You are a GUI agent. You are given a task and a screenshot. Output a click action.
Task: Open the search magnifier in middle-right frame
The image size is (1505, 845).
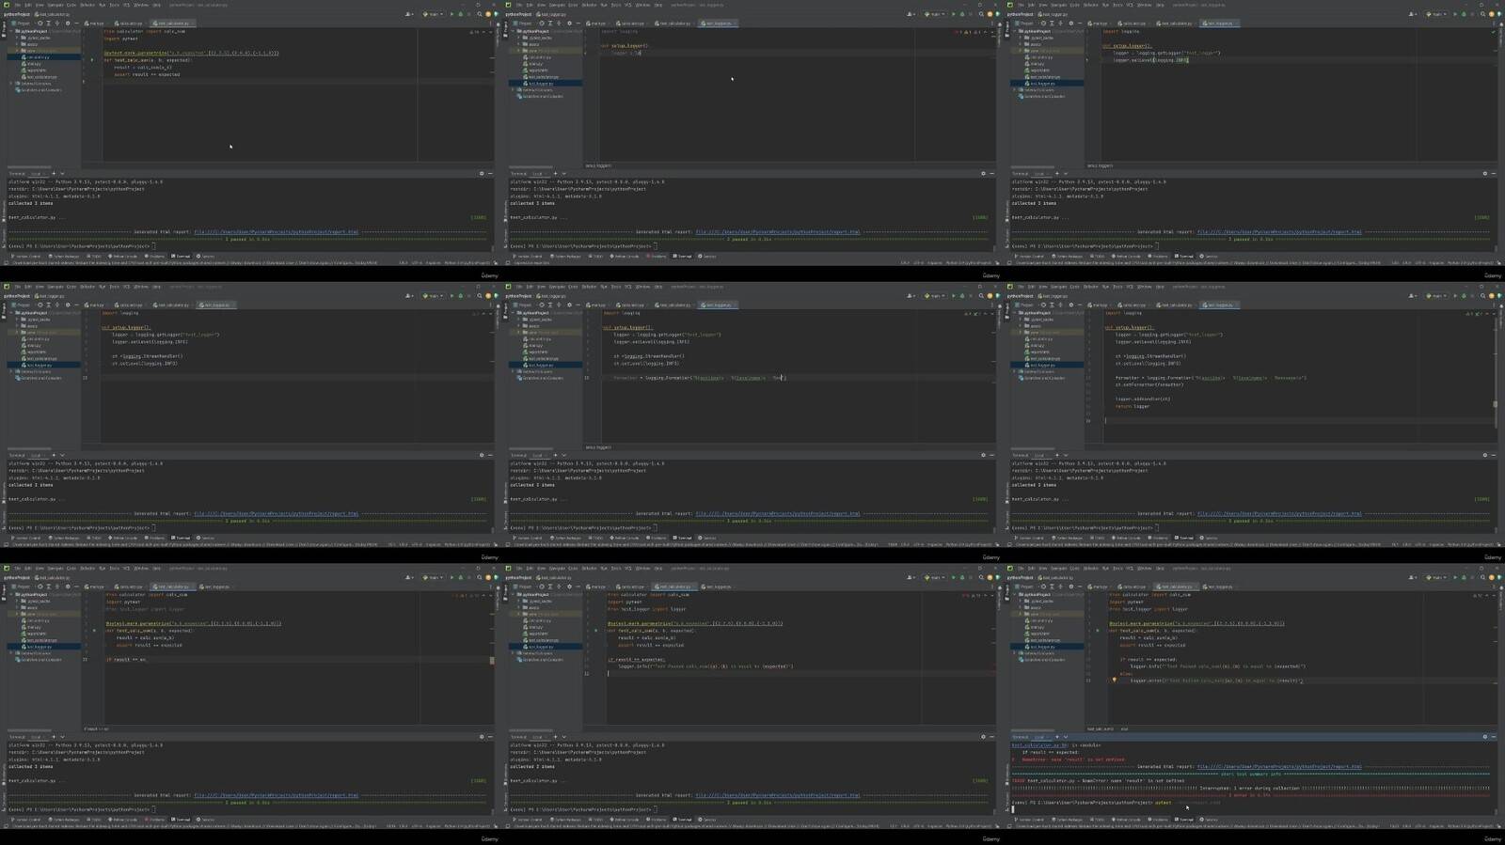click(x=1482, y=296)
